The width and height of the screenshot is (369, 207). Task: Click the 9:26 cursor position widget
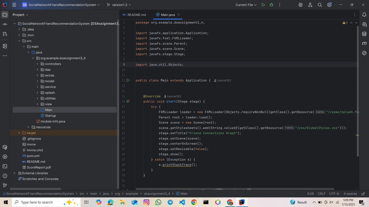click(311, 194)
